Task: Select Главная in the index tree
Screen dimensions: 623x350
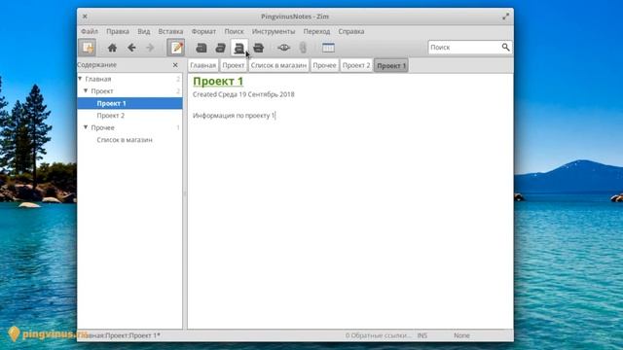Action: click(98, 79)
